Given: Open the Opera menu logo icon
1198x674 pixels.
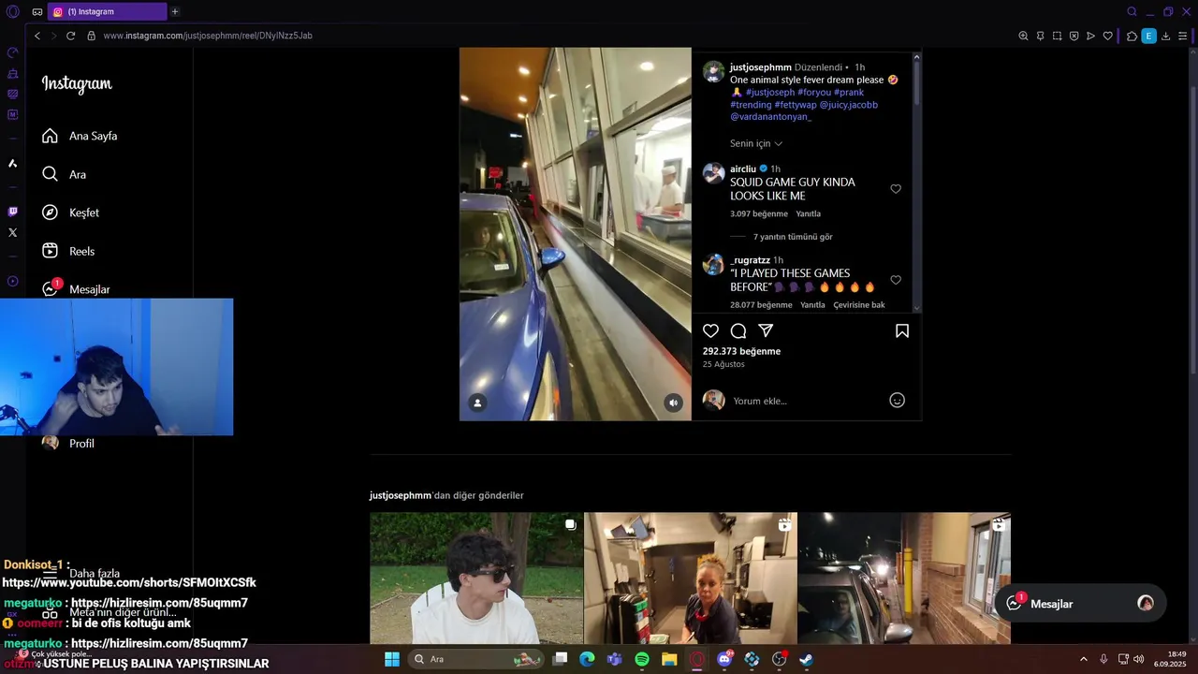Looking at the screenshot, I should [12, 11].
